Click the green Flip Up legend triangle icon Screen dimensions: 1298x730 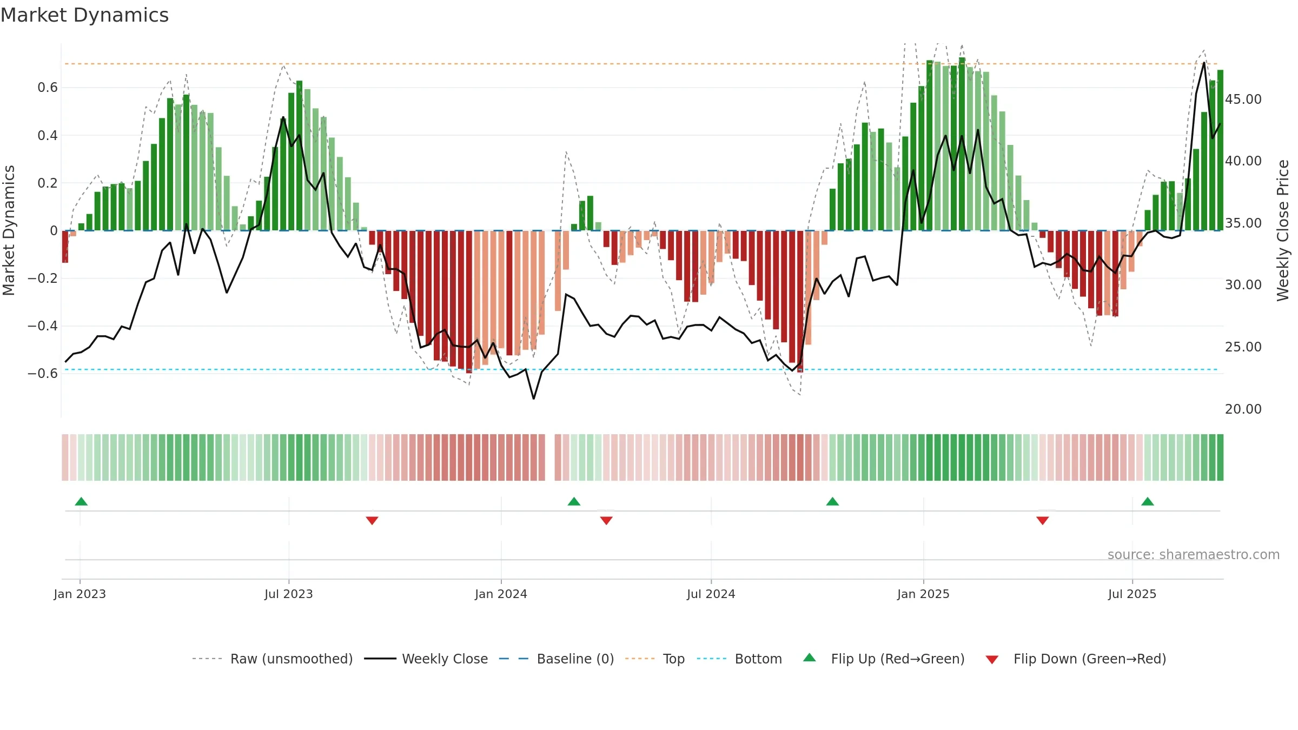tap(810, 658)
